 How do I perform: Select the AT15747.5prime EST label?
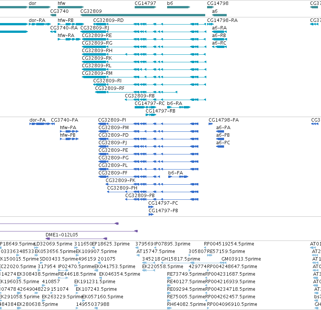tap(155, 251)
